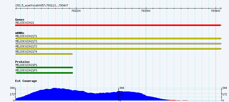This screenshot has width=229, height=102.
Task: Click the mRNAs track heading
Action: click(20, 33)
